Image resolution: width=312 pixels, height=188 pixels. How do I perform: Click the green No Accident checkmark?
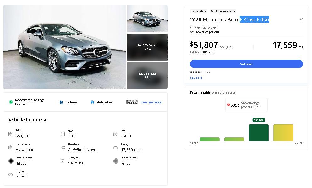[x=11, y=102]
